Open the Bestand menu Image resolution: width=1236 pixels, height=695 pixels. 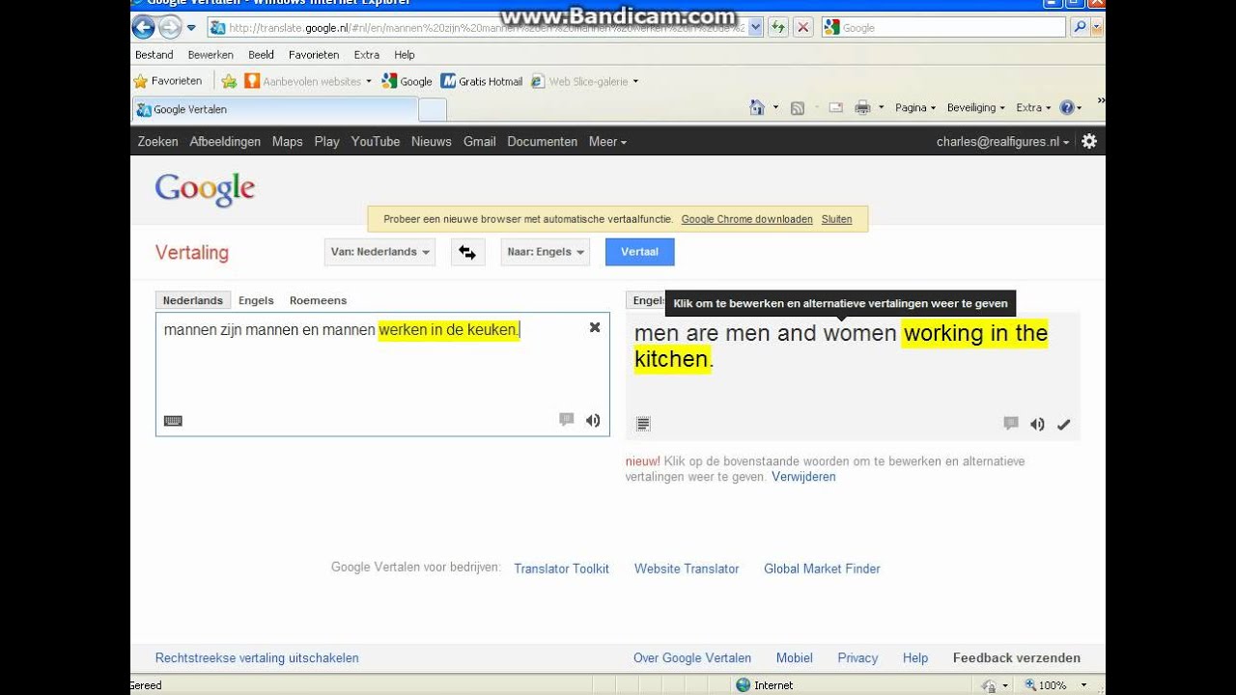pyautogui.click(x=154, y=55)
